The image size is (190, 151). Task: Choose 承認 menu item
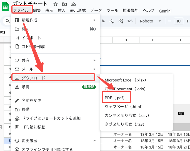tap(56, 87)
